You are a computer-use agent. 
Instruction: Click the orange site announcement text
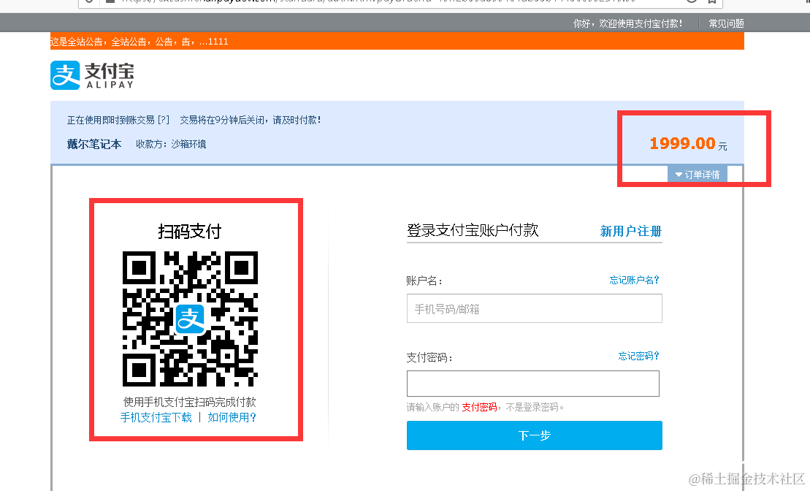pos(139,42)
